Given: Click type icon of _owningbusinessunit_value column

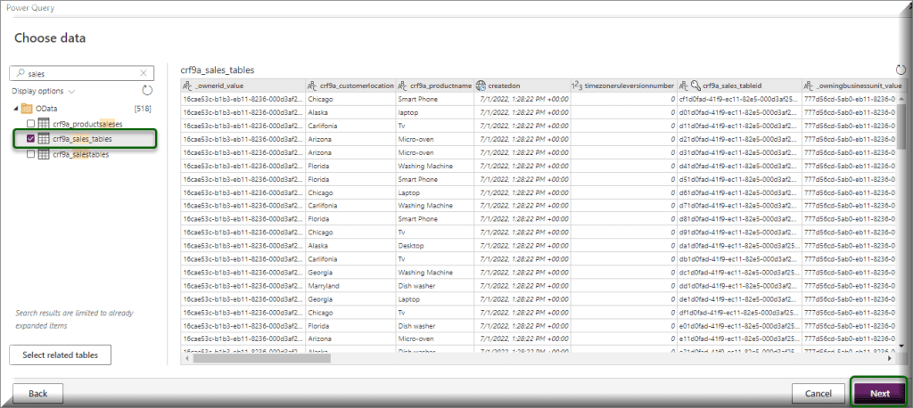Looking at the screenshot, I should tap(809, 86).
